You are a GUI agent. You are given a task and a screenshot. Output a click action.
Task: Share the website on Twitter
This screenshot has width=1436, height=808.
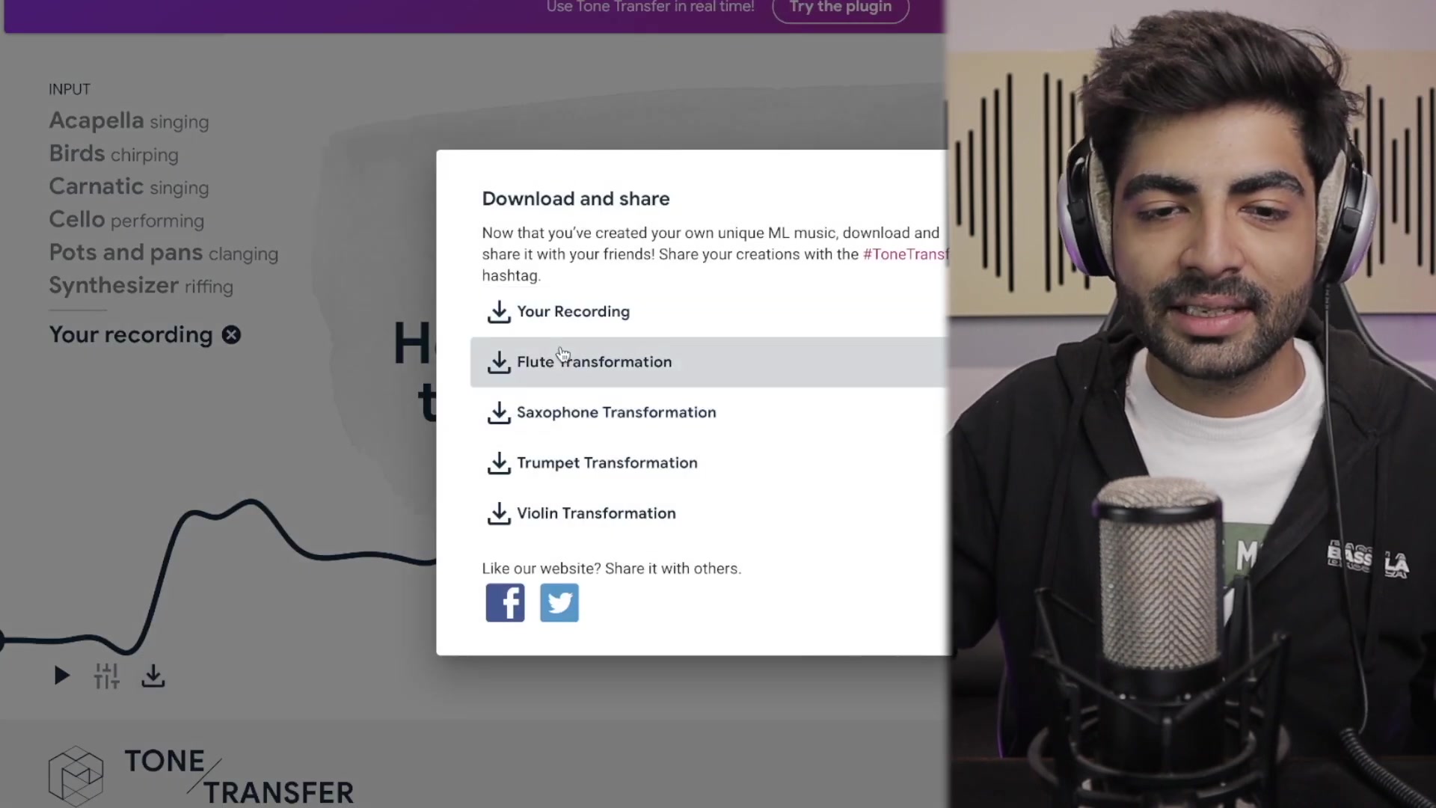click(559, 602)
